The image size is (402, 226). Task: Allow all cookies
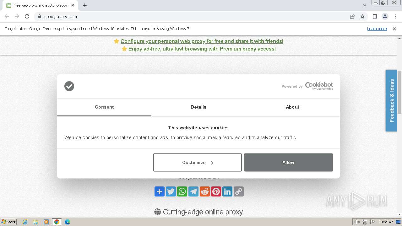click(288, 162)
